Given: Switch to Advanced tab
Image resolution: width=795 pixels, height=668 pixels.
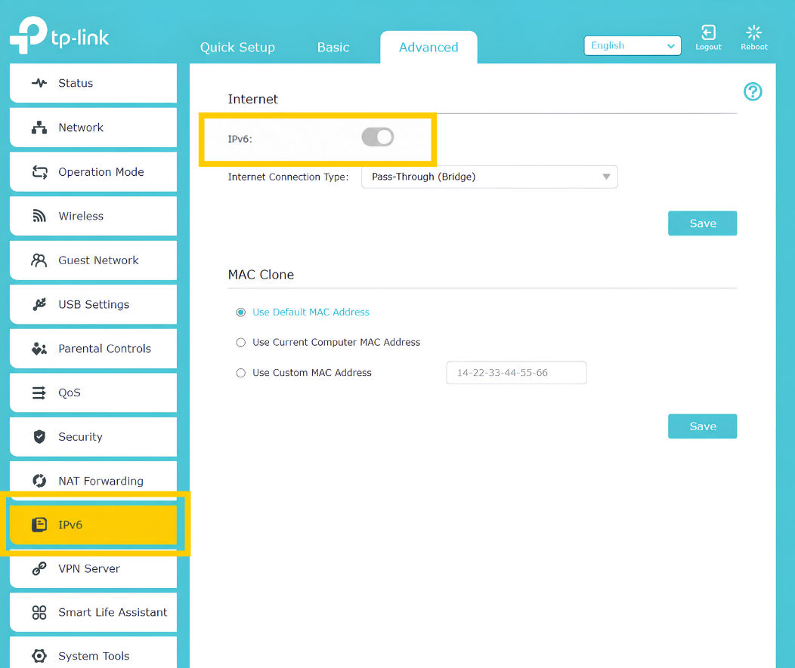Looking at the screenshot, I should click(429, 47).
